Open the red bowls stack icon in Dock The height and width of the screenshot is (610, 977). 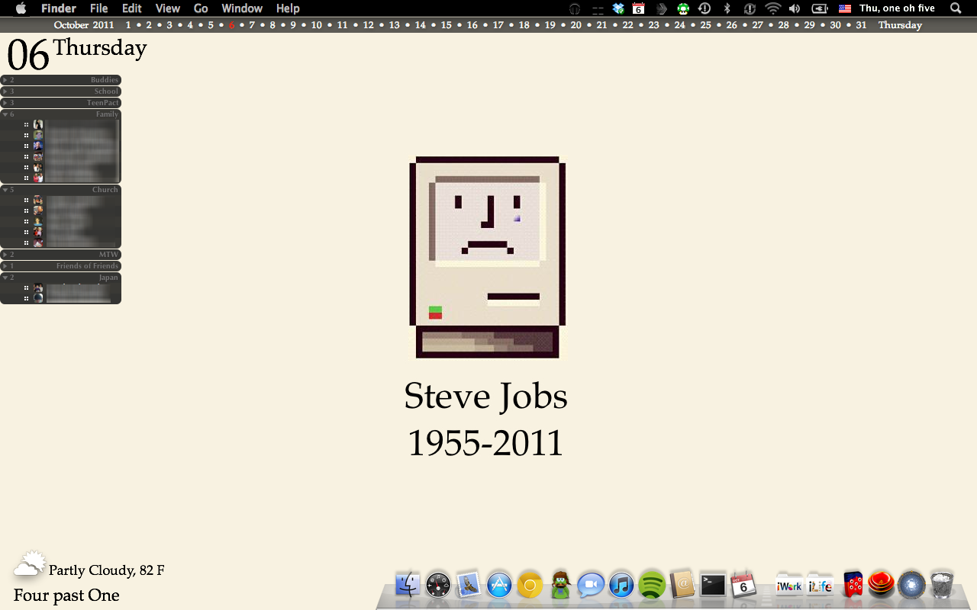tap(882, 586)
